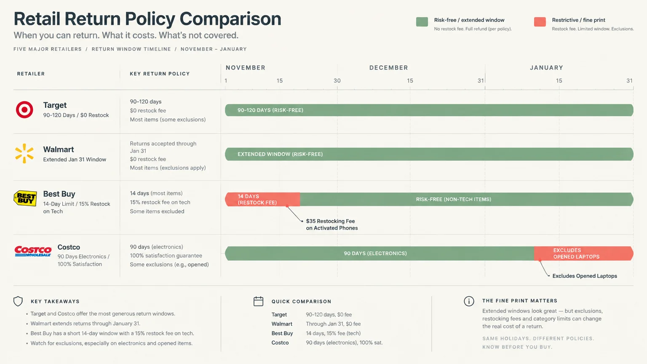Click the THE FINE PRINT MATTERS heading

pos(520,301)
